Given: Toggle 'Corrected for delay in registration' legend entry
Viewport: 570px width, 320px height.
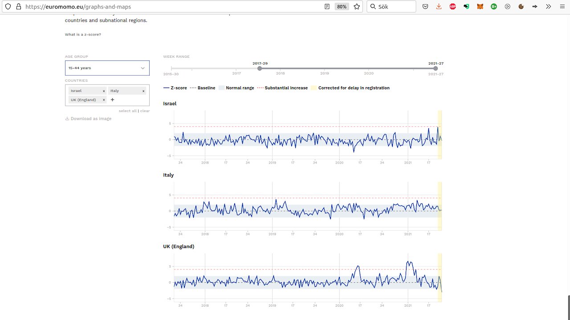Looking at the screenshot, I should [x=350, y=88].
